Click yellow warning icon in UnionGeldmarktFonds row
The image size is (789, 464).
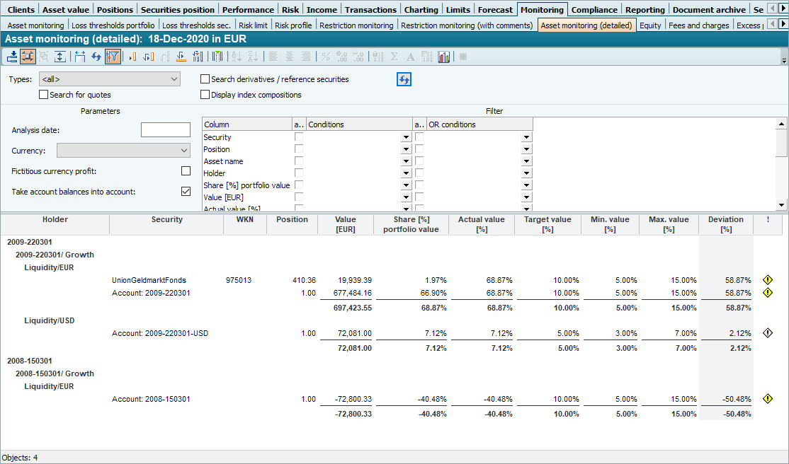pos(768,280)
